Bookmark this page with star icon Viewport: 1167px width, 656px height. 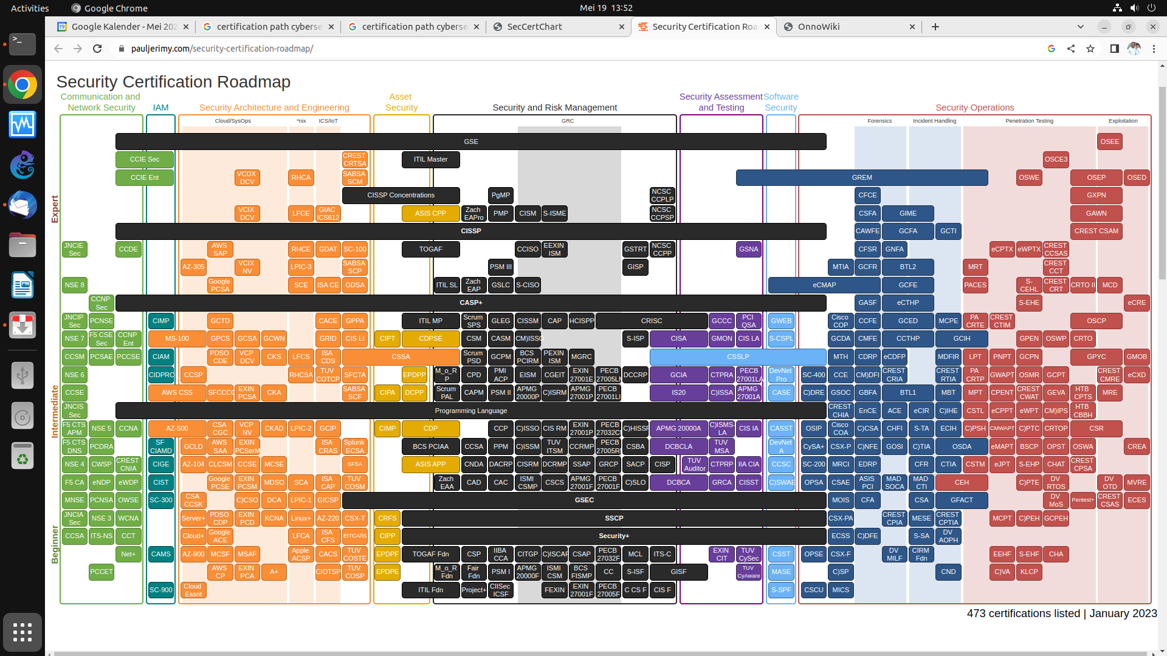1090,49
